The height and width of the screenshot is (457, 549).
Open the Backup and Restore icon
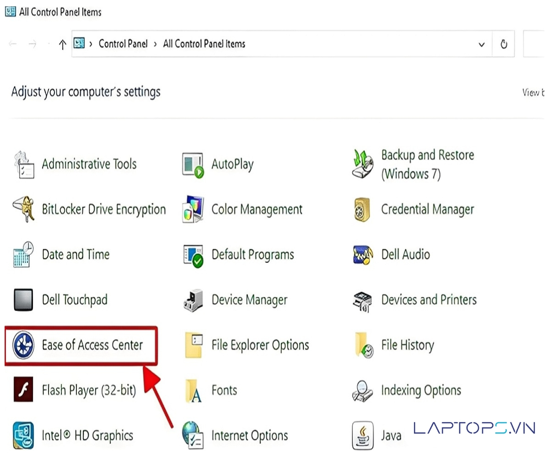tap(363, 165)
